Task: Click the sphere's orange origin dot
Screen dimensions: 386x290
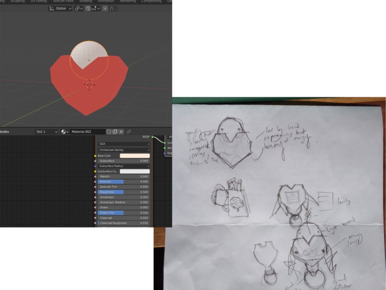Action: click(x=89, y=60)
